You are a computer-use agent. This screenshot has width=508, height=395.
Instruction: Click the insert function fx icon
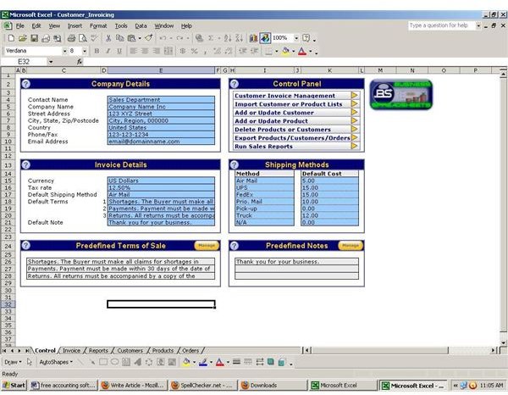point(80,62)
